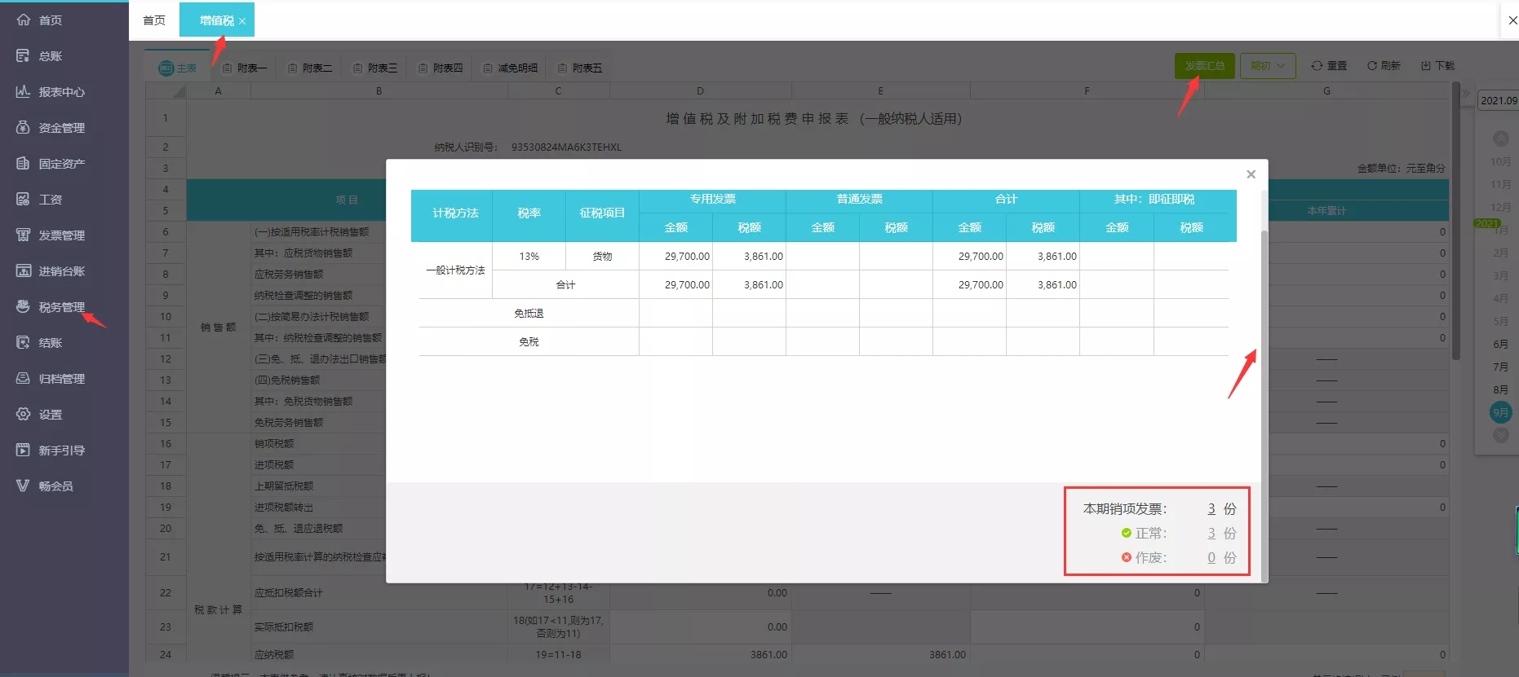Click the 进销台账 icon
The image size is (1519, 677).
pos(23,271)
